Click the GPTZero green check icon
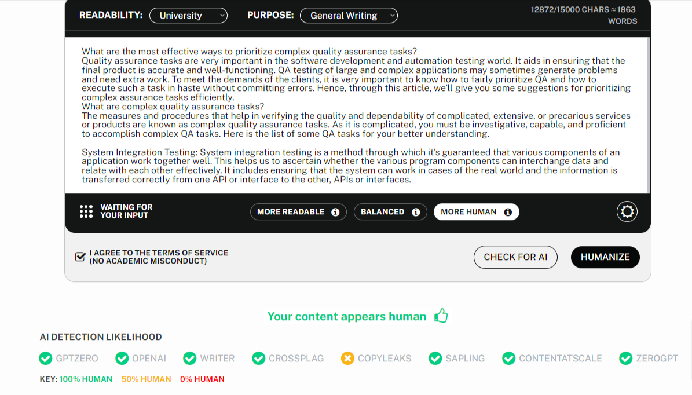 coord(45,359)
